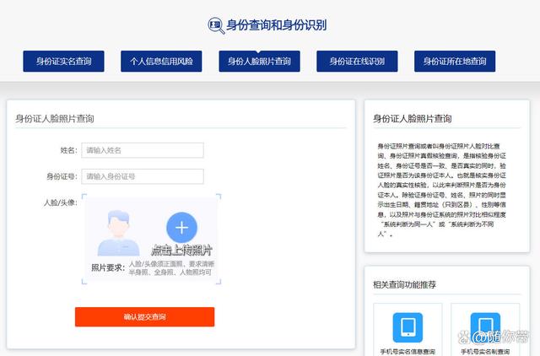Click the 身份证人脸照片查询 form panel heading

click(55, 119)
